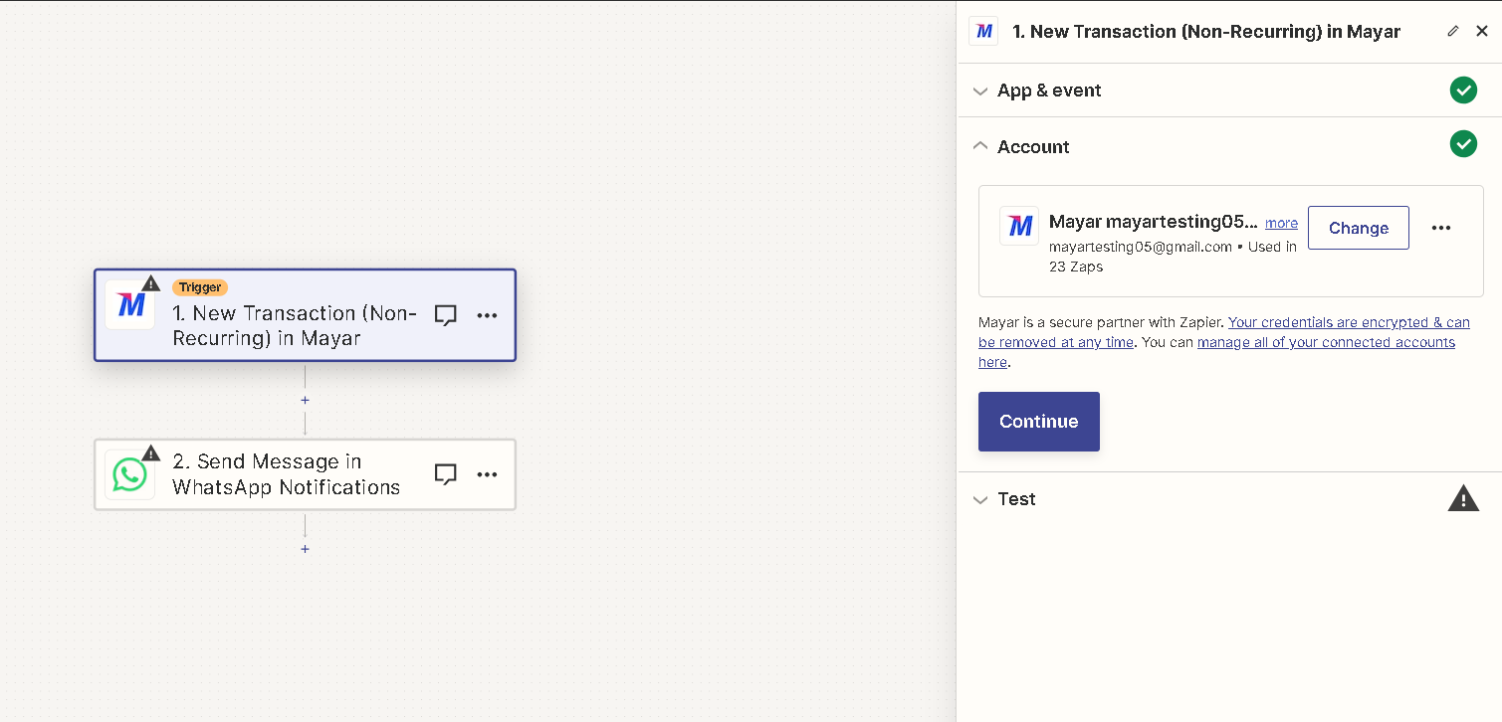The width and height of the screenshot is (1502, 722).
Task: Open comment icon on trigger step
Action: tap(446, 315)
